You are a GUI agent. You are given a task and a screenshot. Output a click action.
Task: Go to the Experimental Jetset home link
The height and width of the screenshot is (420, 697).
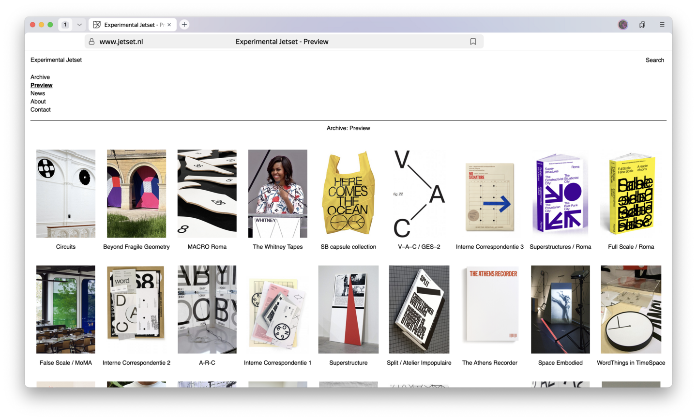click(56, 60)
